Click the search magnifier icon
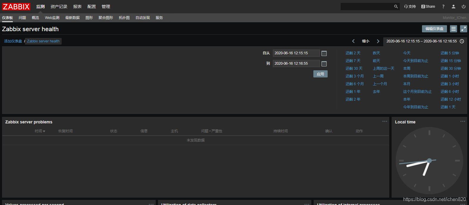This screenshot has width=469, height=205. (396, 7)
